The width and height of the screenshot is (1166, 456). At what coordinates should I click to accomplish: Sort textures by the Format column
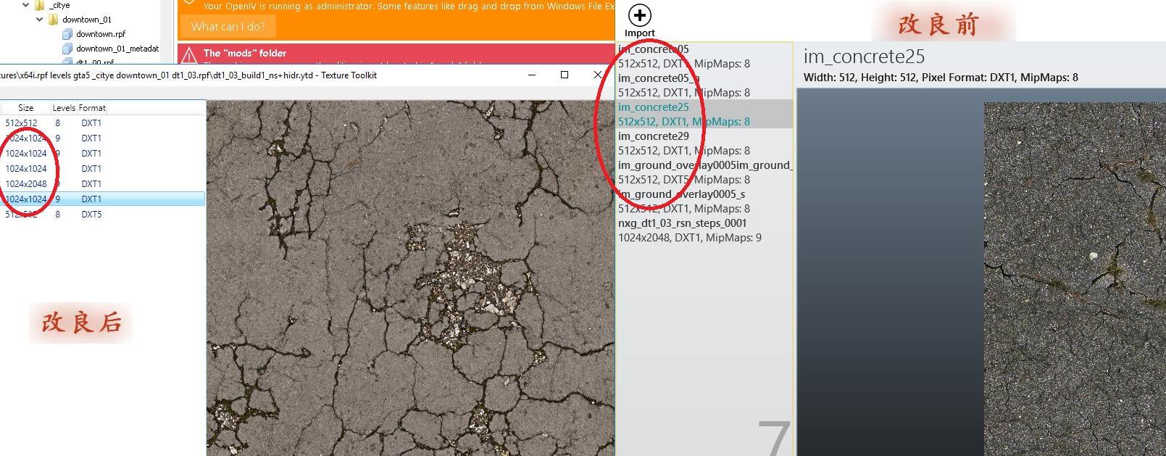(92, 108)
